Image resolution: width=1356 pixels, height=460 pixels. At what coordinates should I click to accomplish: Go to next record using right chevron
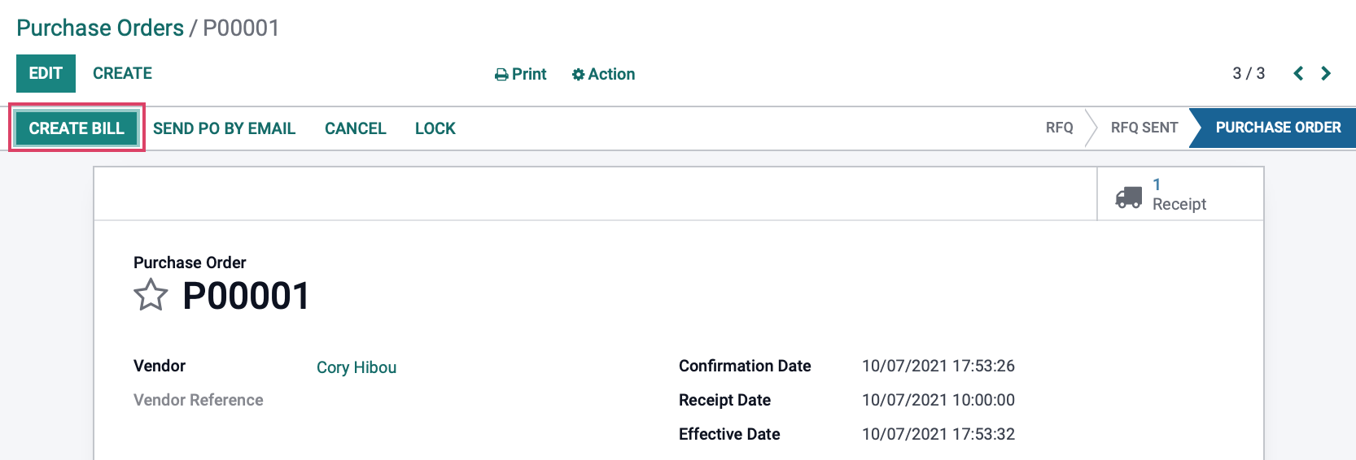[1326, 74]
